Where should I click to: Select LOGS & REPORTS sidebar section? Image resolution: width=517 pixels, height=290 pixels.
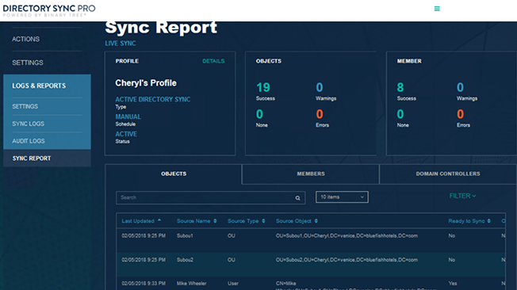click(39, 86)
